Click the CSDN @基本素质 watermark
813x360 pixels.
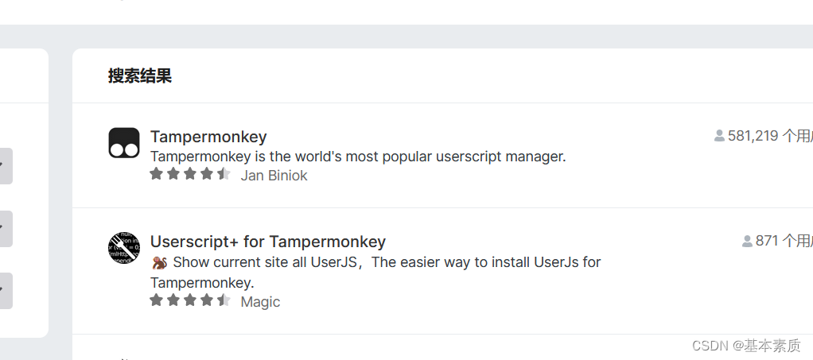coord(747,346)
